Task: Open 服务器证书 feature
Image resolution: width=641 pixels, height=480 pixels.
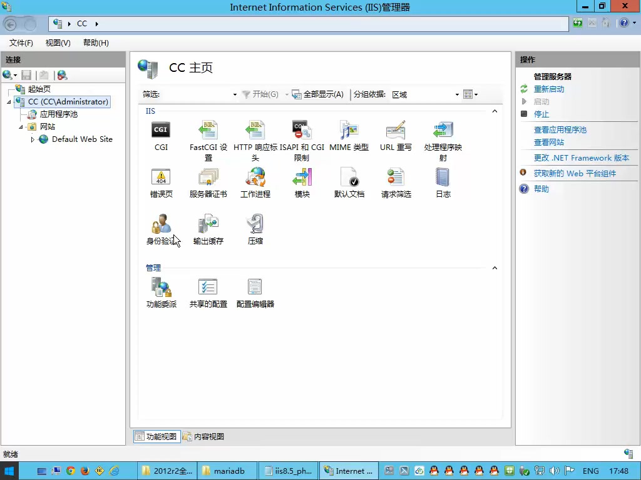Action: [x=208, y=183]
